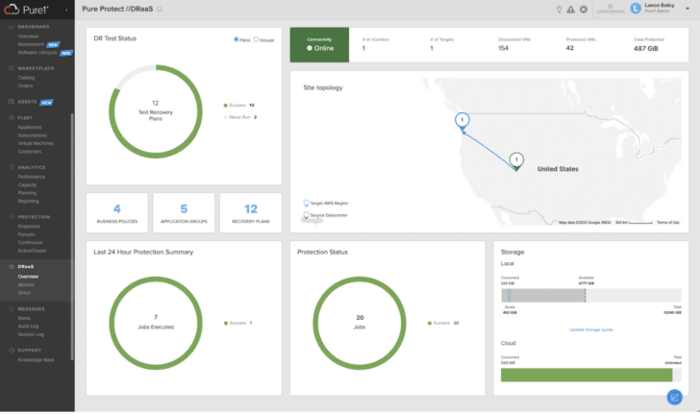700x414 pixels.
Task: Click the Lance Boley user avatar
Action: point(636,8)
